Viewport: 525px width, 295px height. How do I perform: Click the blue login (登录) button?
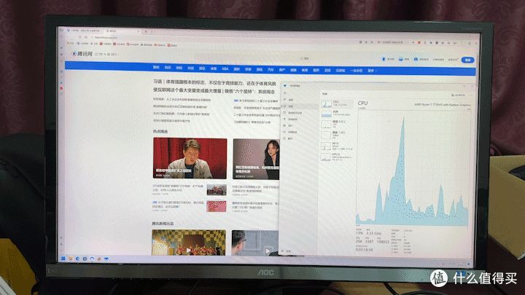click(x=467, y=60)
